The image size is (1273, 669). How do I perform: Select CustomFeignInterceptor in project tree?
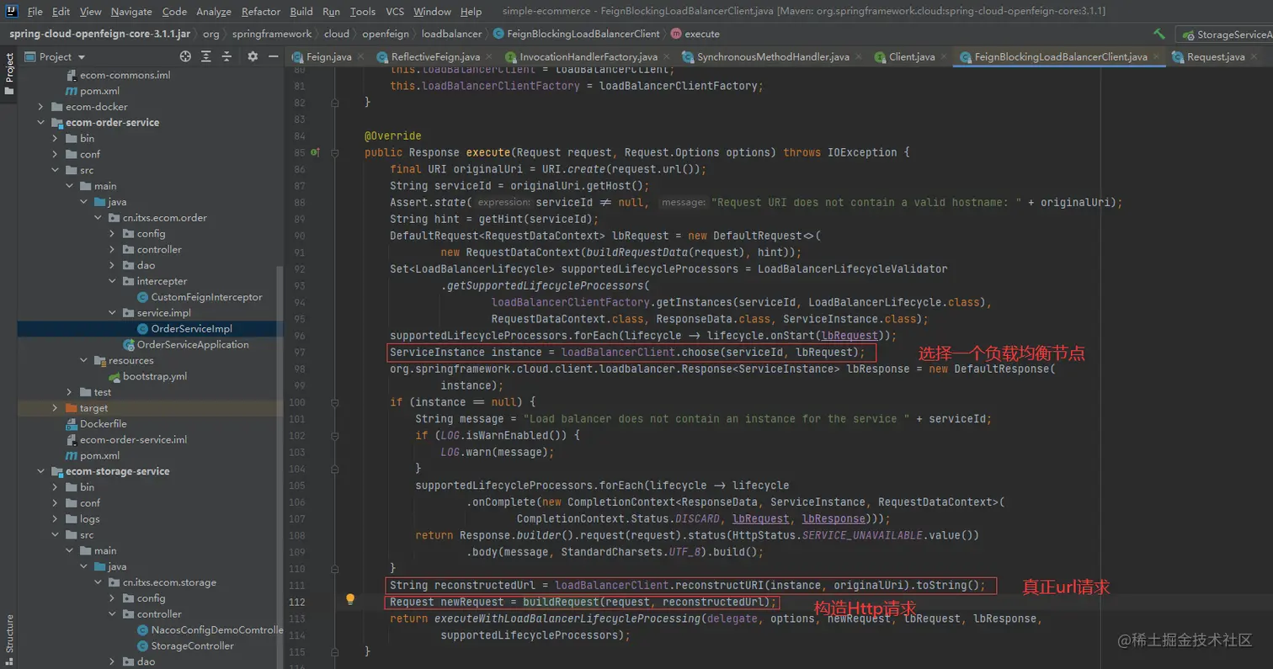tap(206, 297)
